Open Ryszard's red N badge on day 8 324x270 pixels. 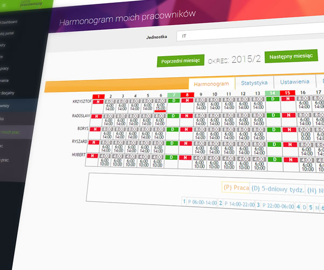(x=186, y=143)
